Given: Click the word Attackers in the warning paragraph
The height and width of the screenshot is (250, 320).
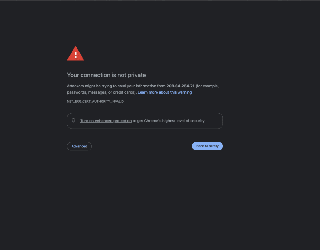Looking at the screenshot, I should tap(76, 86).
